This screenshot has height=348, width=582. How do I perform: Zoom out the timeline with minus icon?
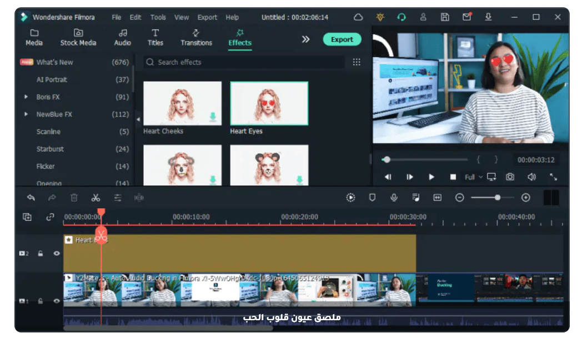click(x=459, y=198)
